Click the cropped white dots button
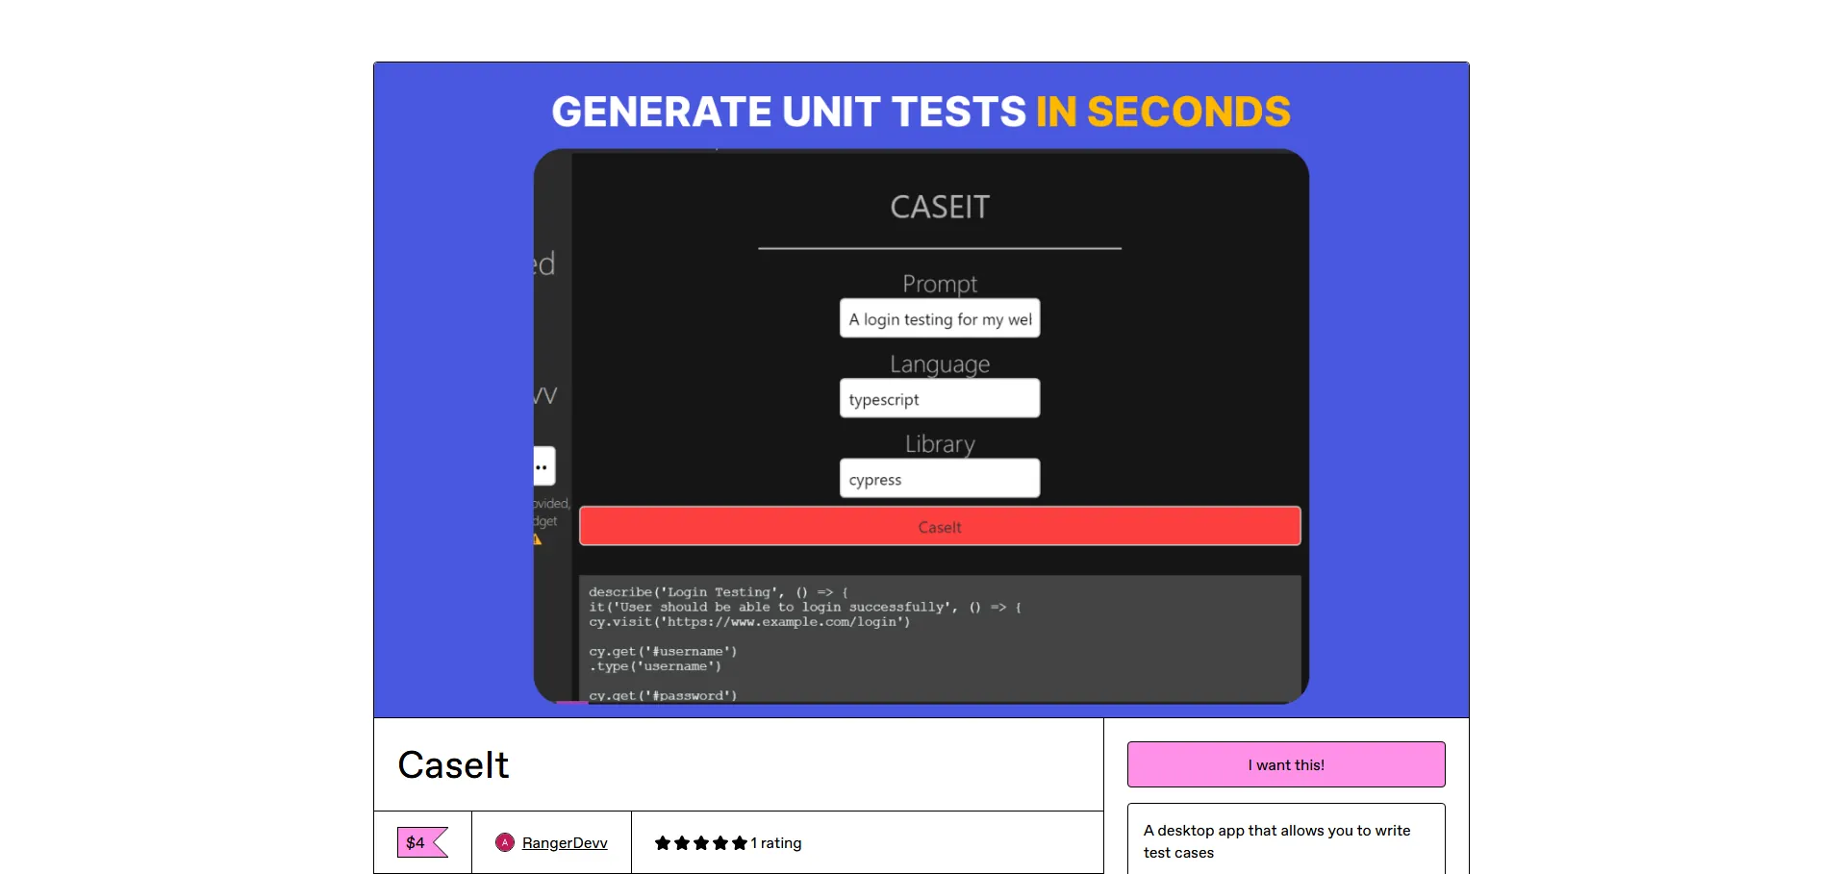 click(x=543, y=466)
